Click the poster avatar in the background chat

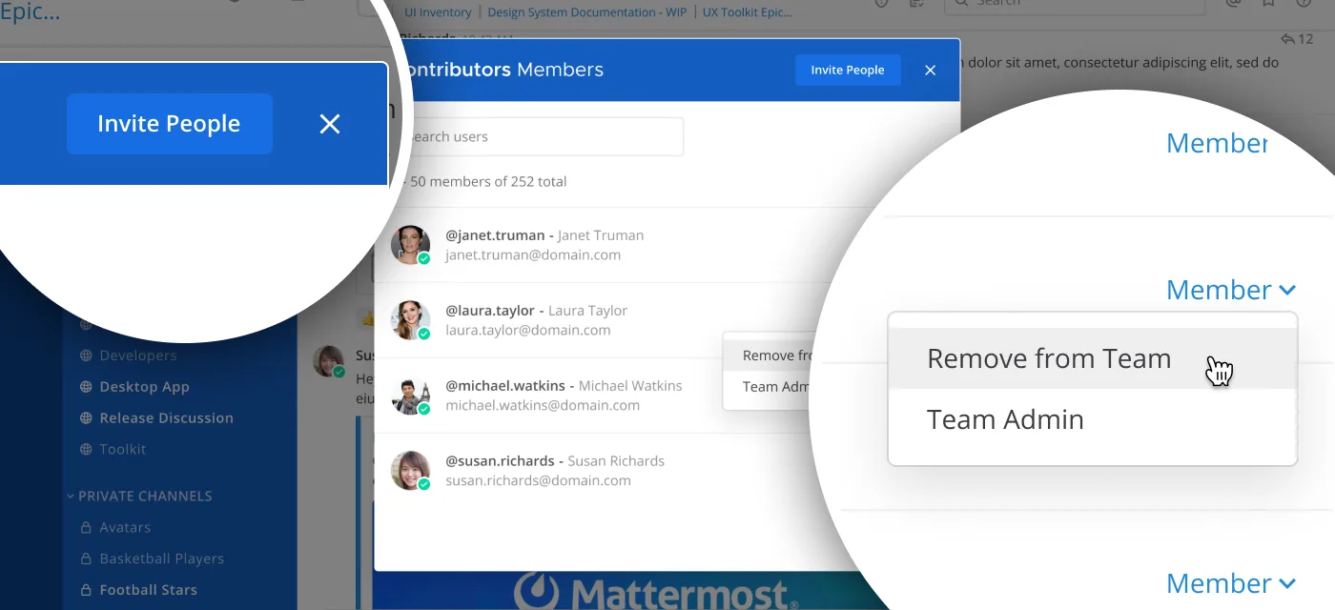(x=329, y=361)
